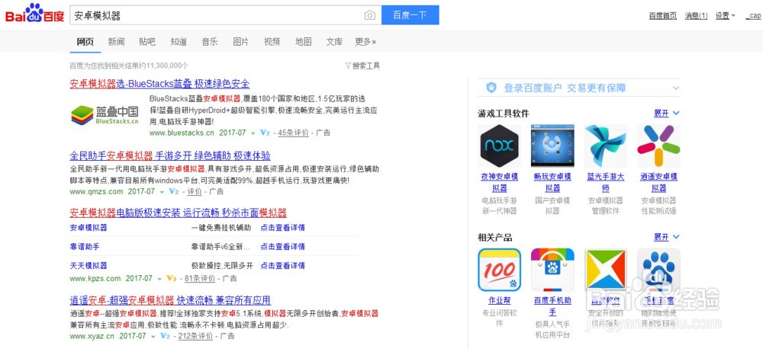Open the 靠谱助手 sublink

(x=85, y=246)
